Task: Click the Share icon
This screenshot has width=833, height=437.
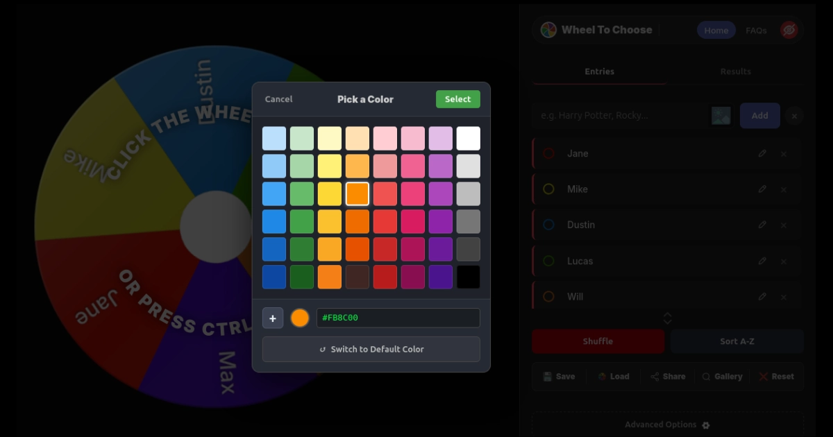Action: point(654,376)
